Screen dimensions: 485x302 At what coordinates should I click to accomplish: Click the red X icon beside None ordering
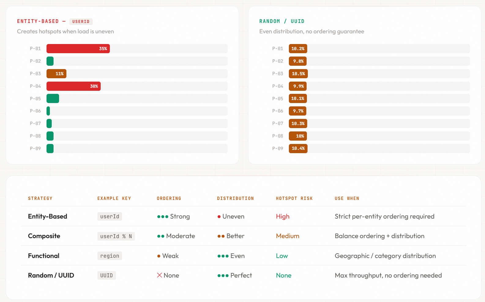(x=159, y=275)
